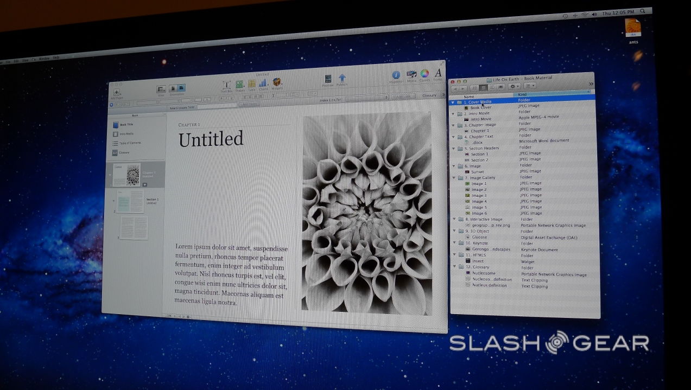
Task: Select list view in the Finder window
Action: (x=483, y=87)
